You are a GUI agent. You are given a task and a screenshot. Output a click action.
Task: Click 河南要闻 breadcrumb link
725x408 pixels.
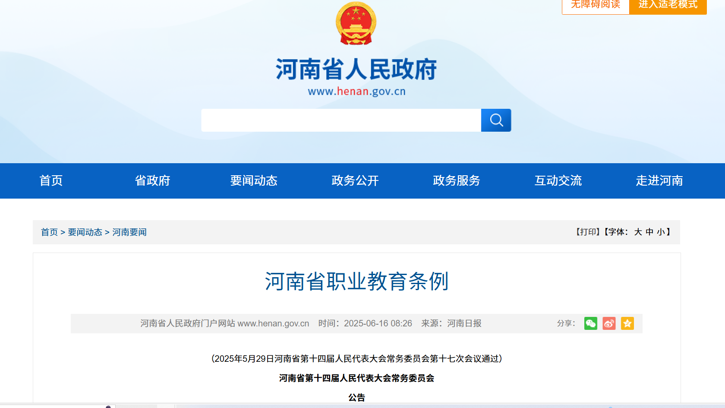click(x=129, y=232)
